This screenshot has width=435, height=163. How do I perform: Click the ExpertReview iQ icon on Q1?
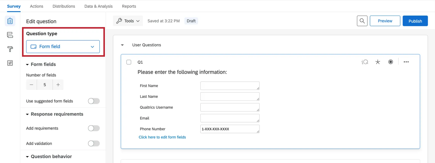click(x=365, y=62)
